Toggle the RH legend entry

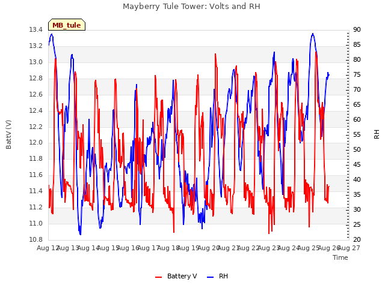point(218,276)
